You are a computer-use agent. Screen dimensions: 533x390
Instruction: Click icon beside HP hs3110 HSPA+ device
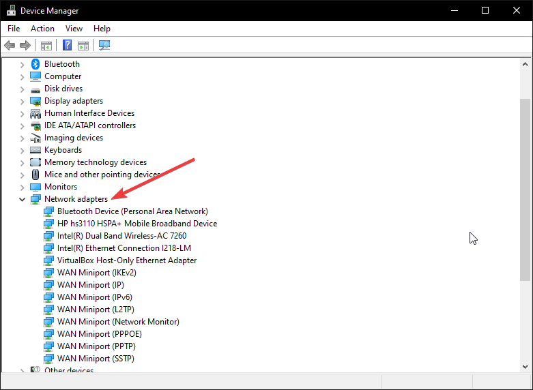tap(48, 224)
